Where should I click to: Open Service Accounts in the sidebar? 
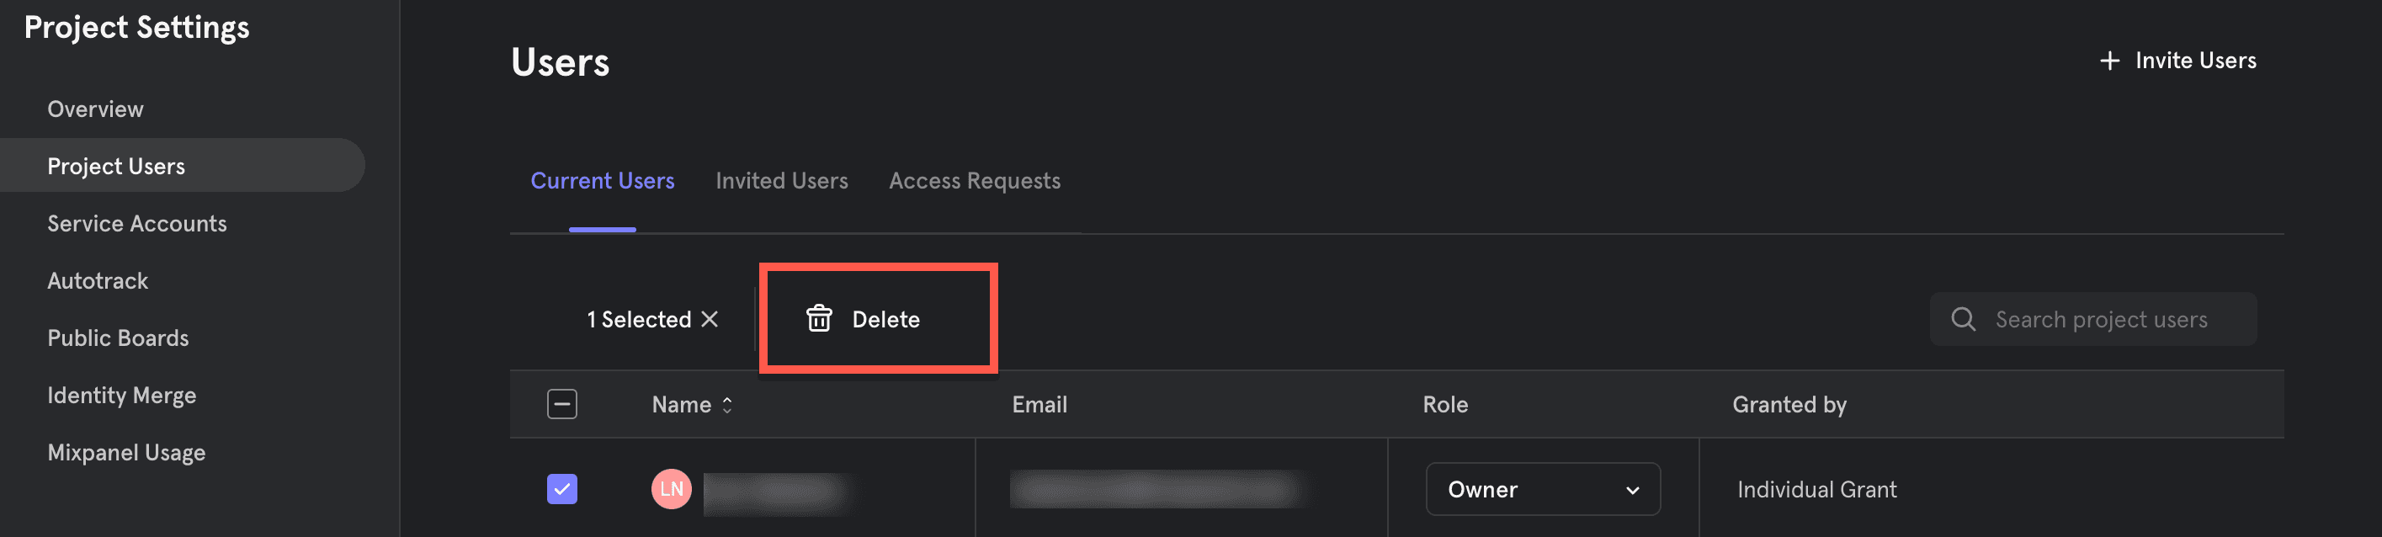pyautogui.click(x=137, y=224)
